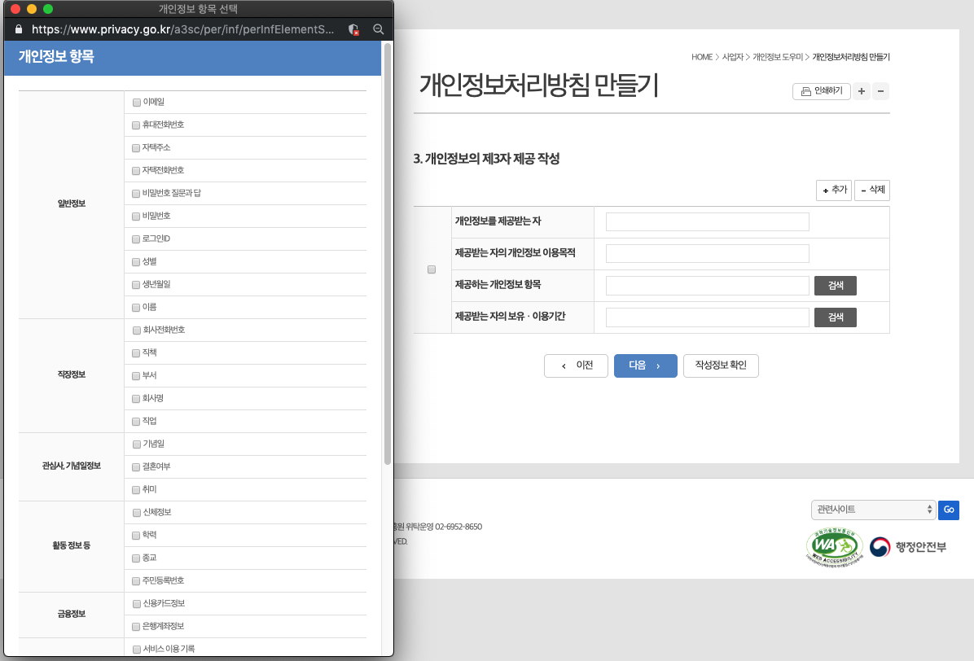Screen dimensions: 974x661
Task: Check the 로그인ID checkbox
Action: 136,239
